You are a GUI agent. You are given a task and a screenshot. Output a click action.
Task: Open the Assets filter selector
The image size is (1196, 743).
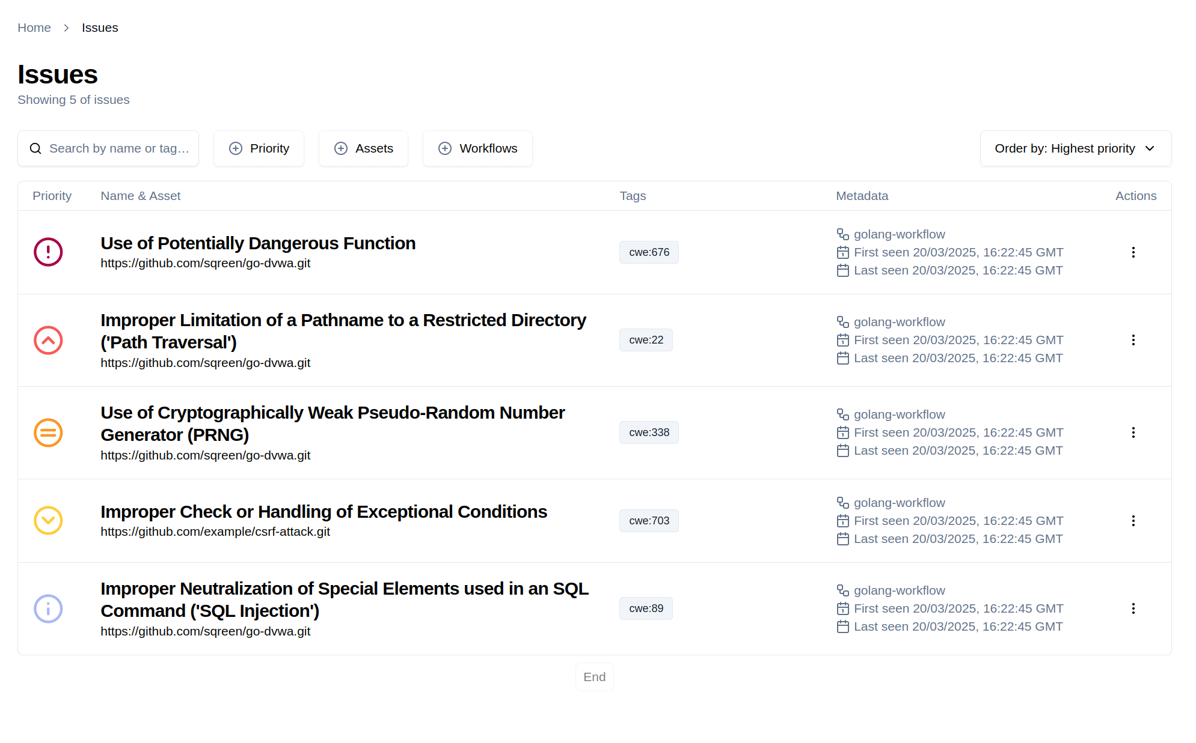point(363,148)
